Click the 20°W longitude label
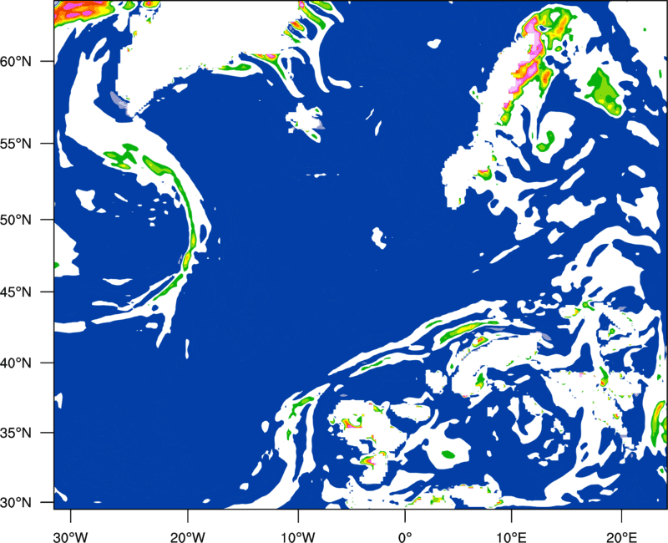The image size is (668, 543). pyautogui.click(x=188, y=537)
